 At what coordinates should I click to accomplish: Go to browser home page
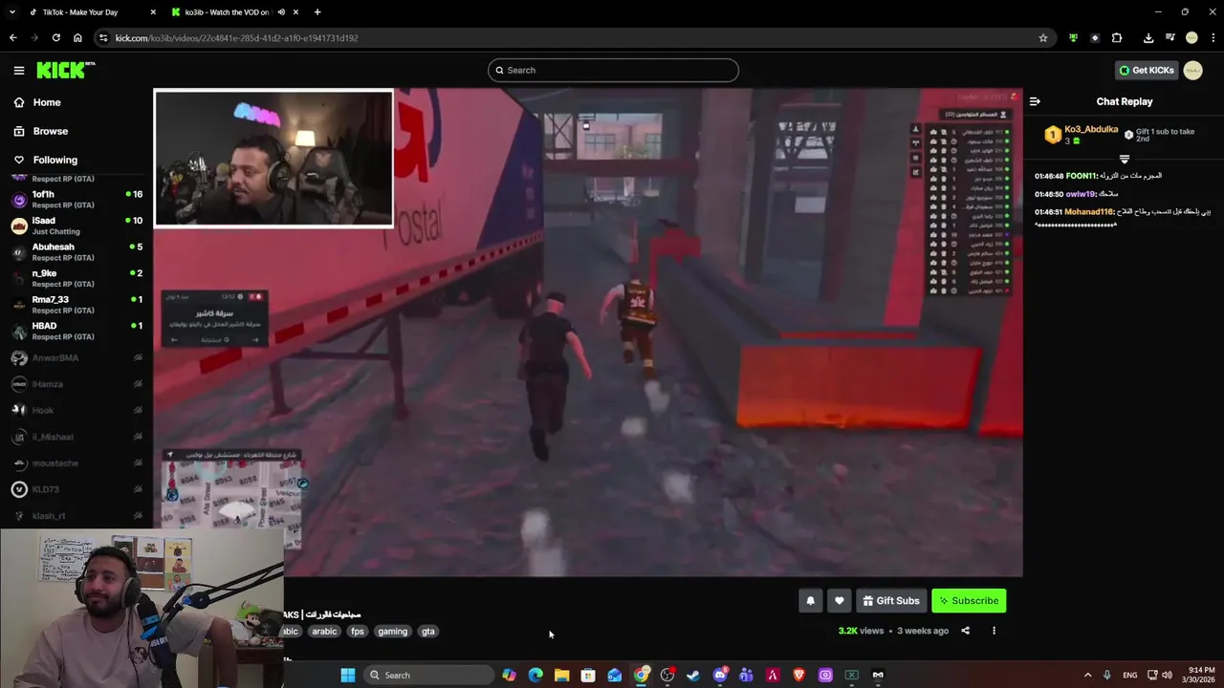pos(77,38)
